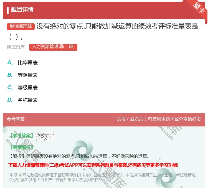
Task: Click the 长按（或右击）可复制本题卡 hint text
Action: coord(159,119)
